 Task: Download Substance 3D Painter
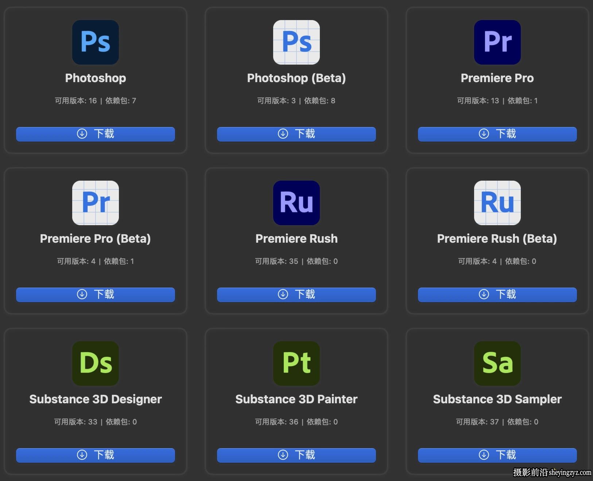pos(296,455)
